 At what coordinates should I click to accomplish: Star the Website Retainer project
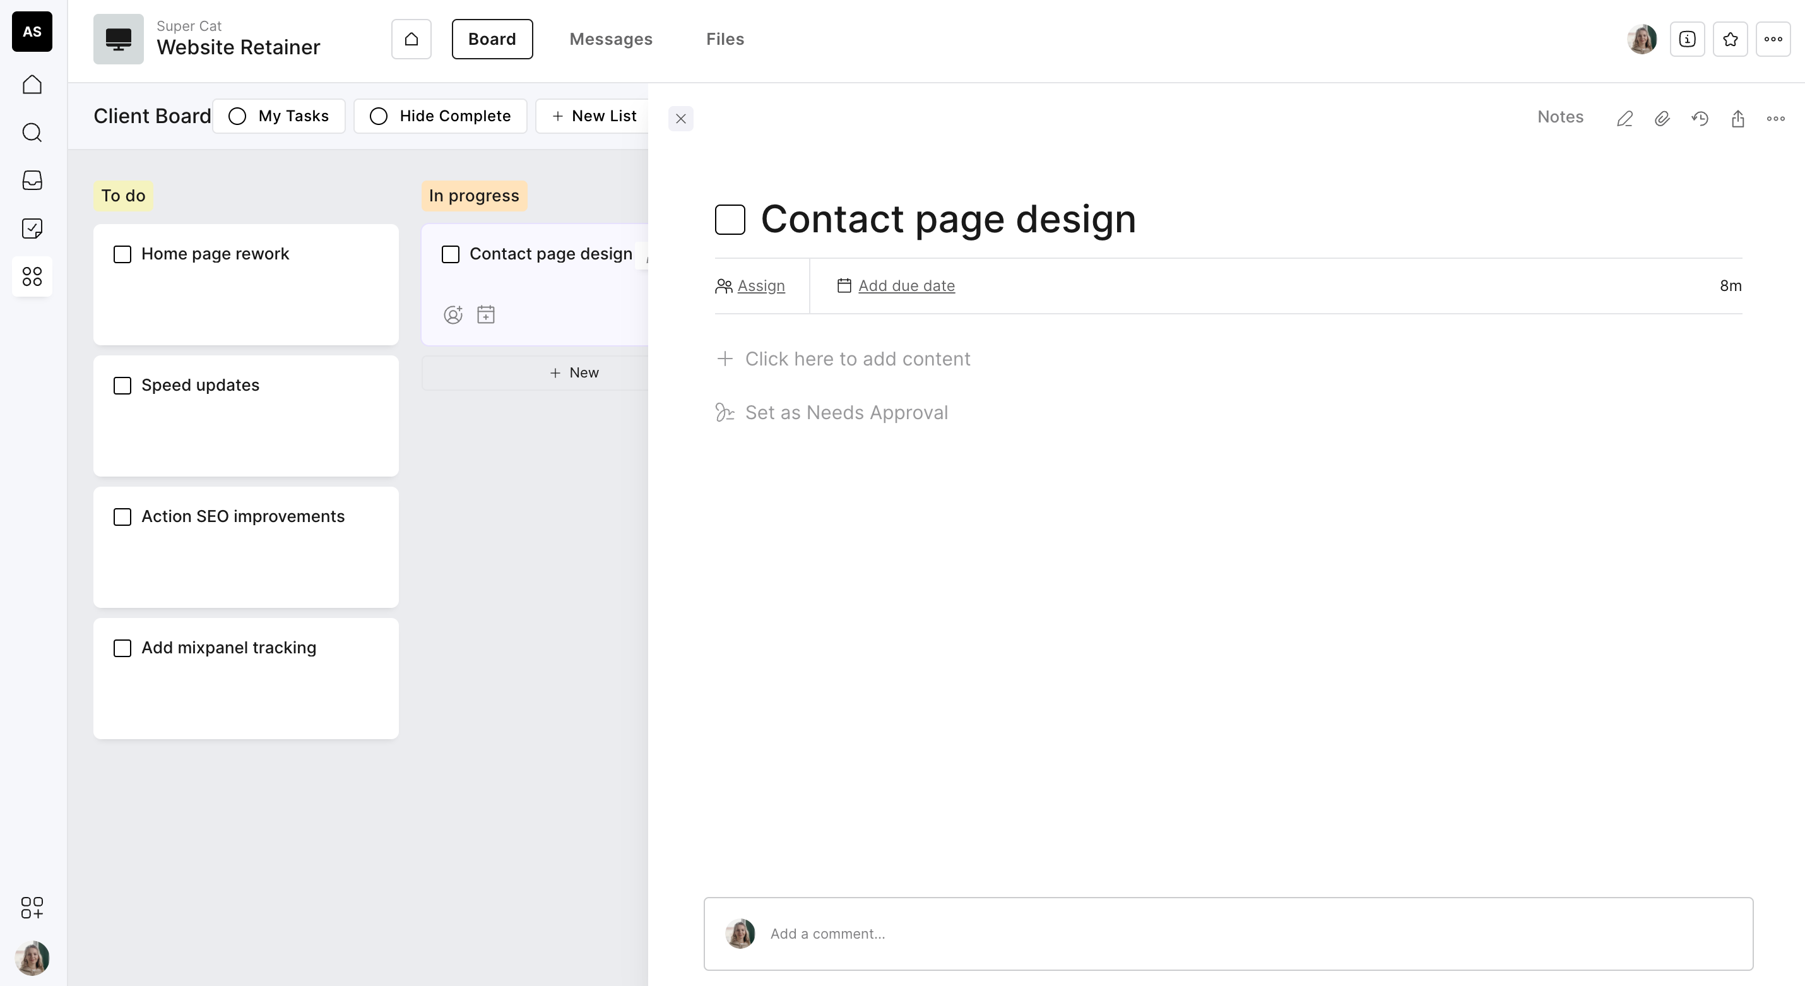pos(1730,39)
